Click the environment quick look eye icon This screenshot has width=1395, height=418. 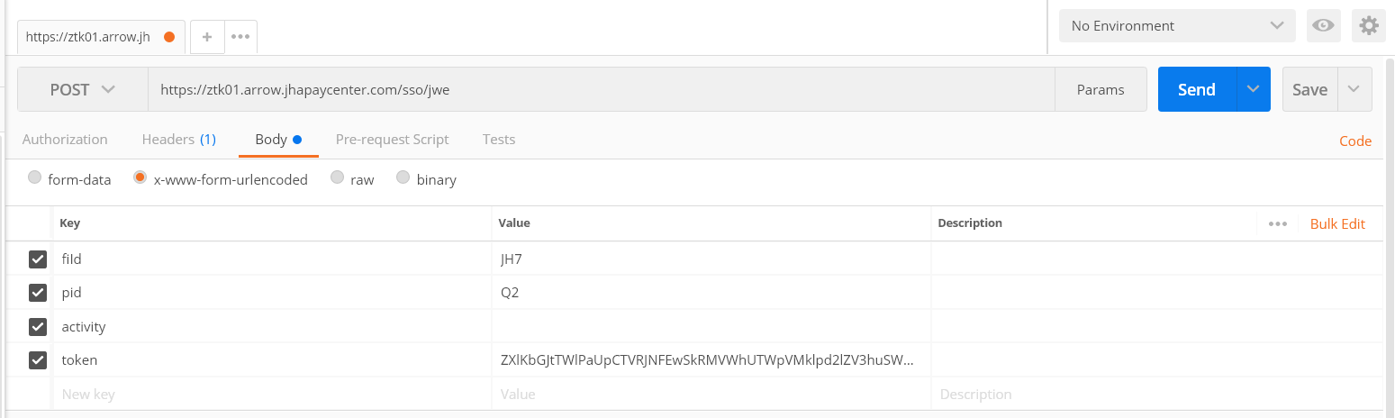(x=1323, y=26)
